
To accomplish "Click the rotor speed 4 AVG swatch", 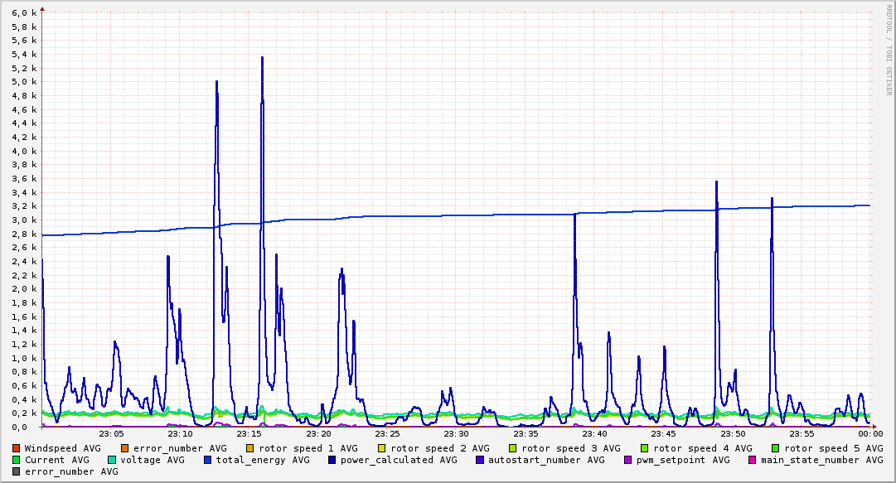I will click(x=645, y=449).
